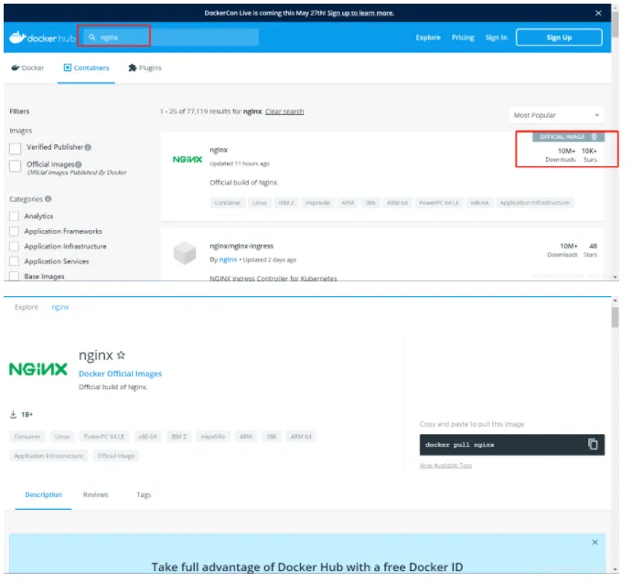Click Explore breadcrumb in lower page
632x582 pixels.
(x=27, y=307)
